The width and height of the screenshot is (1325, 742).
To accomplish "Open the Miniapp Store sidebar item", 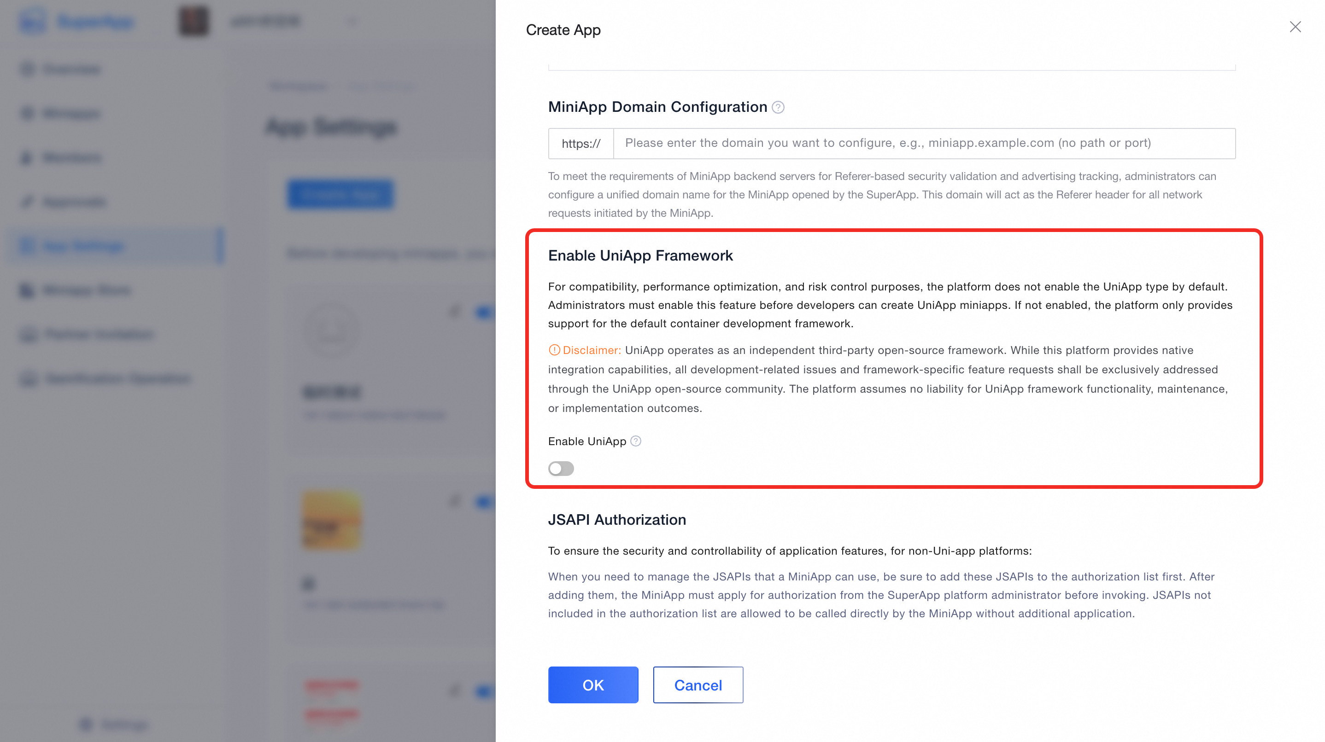I will (87, 290).
